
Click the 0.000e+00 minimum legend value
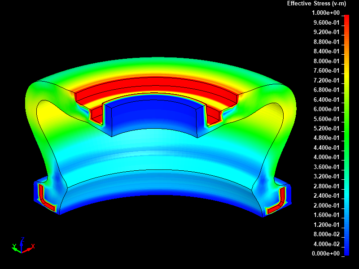[326, 254]
